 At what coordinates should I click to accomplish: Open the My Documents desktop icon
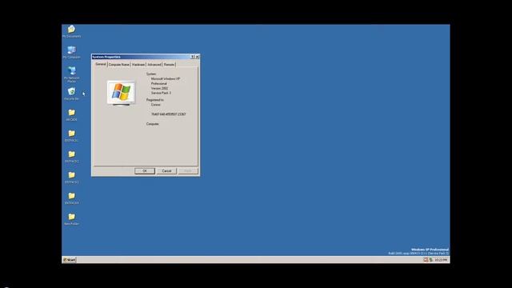pyautogui.click(x=71, y=31)
